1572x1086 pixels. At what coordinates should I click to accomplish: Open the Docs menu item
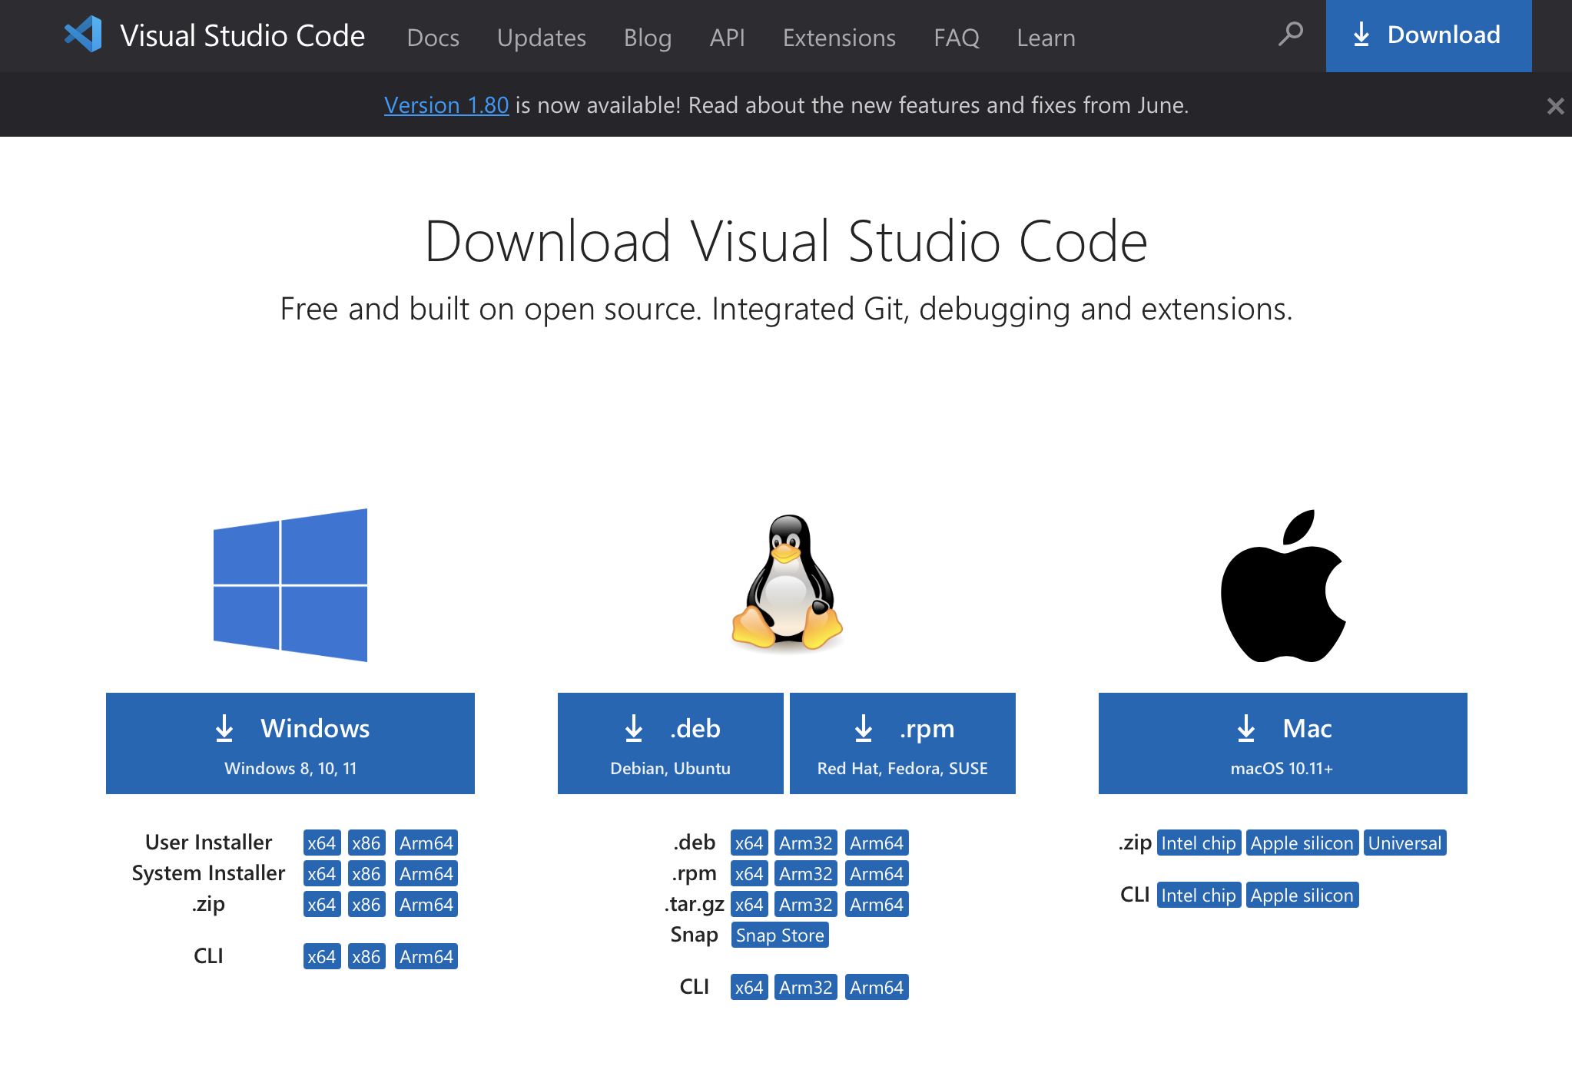433,38
